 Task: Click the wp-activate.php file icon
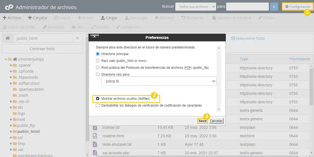pos(95,153)
